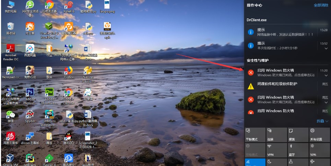Collapse quick actions with 折叠

[322, 121]
